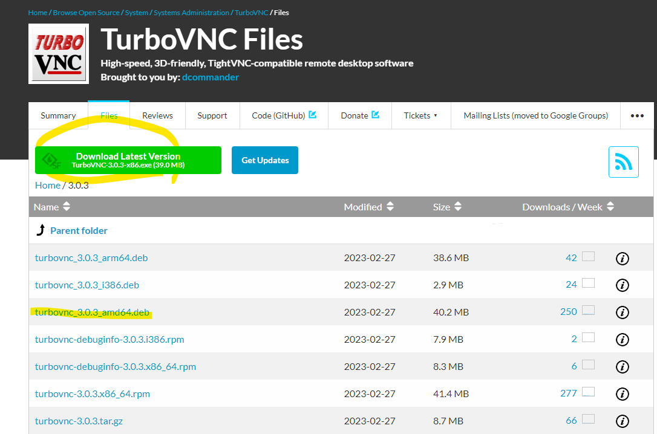Click the 42 weekly downloads count
The height and width of the screenshot is (434, 657).
[x=571, y=258]
